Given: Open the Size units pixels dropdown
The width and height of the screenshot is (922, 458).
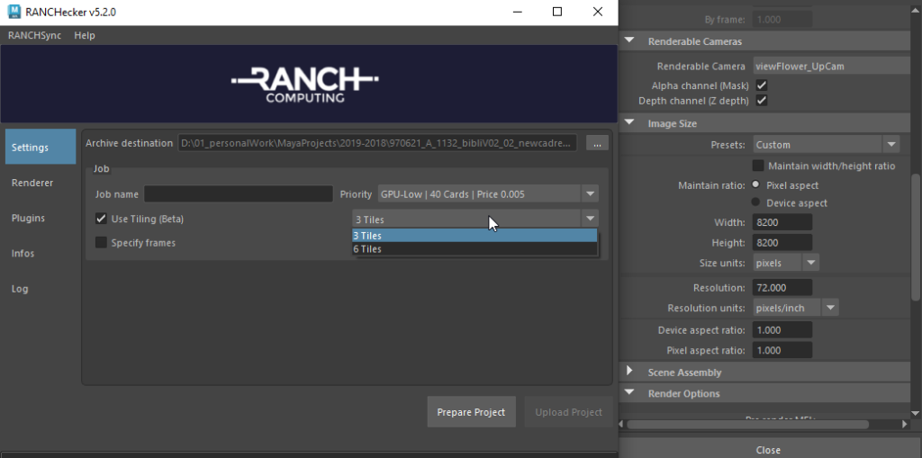Looking at the screenshot, I should click(x=786, y=263).
